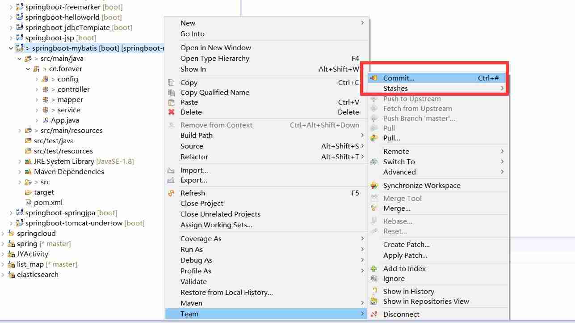The height and width of the screenshot is (323, 575).
Task: Click the pom.xml file icon
Action: tap(29, 203)
